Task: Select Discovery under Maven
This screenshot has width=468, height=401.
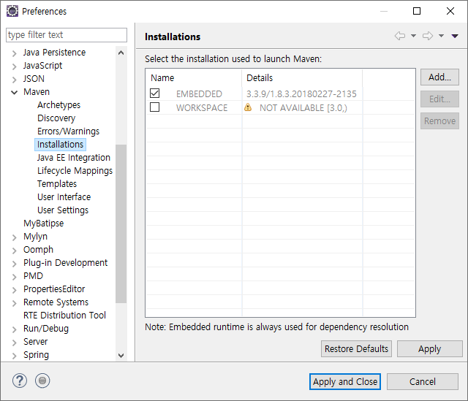Action: (56, 118)
